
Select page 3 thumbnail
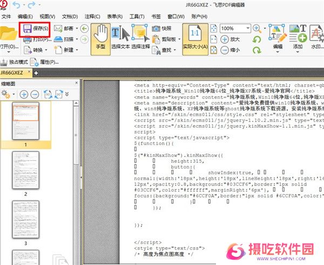(25, 219)
